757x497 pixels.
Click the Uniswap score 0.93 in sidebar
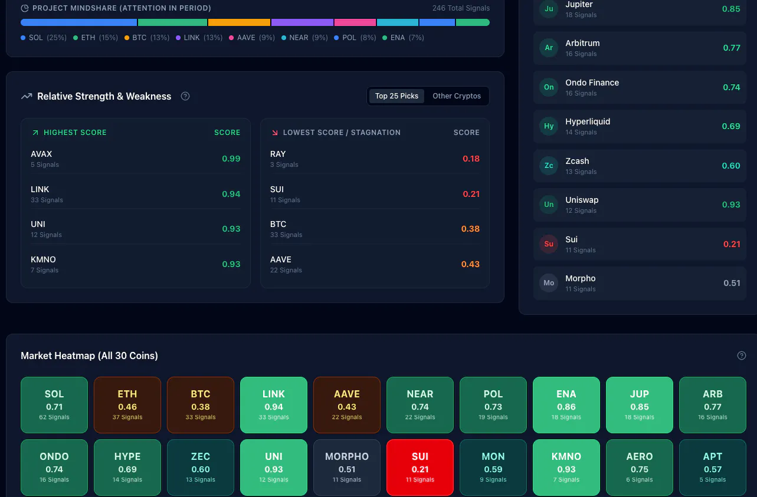pyautogui.click(x=731, y=205)
